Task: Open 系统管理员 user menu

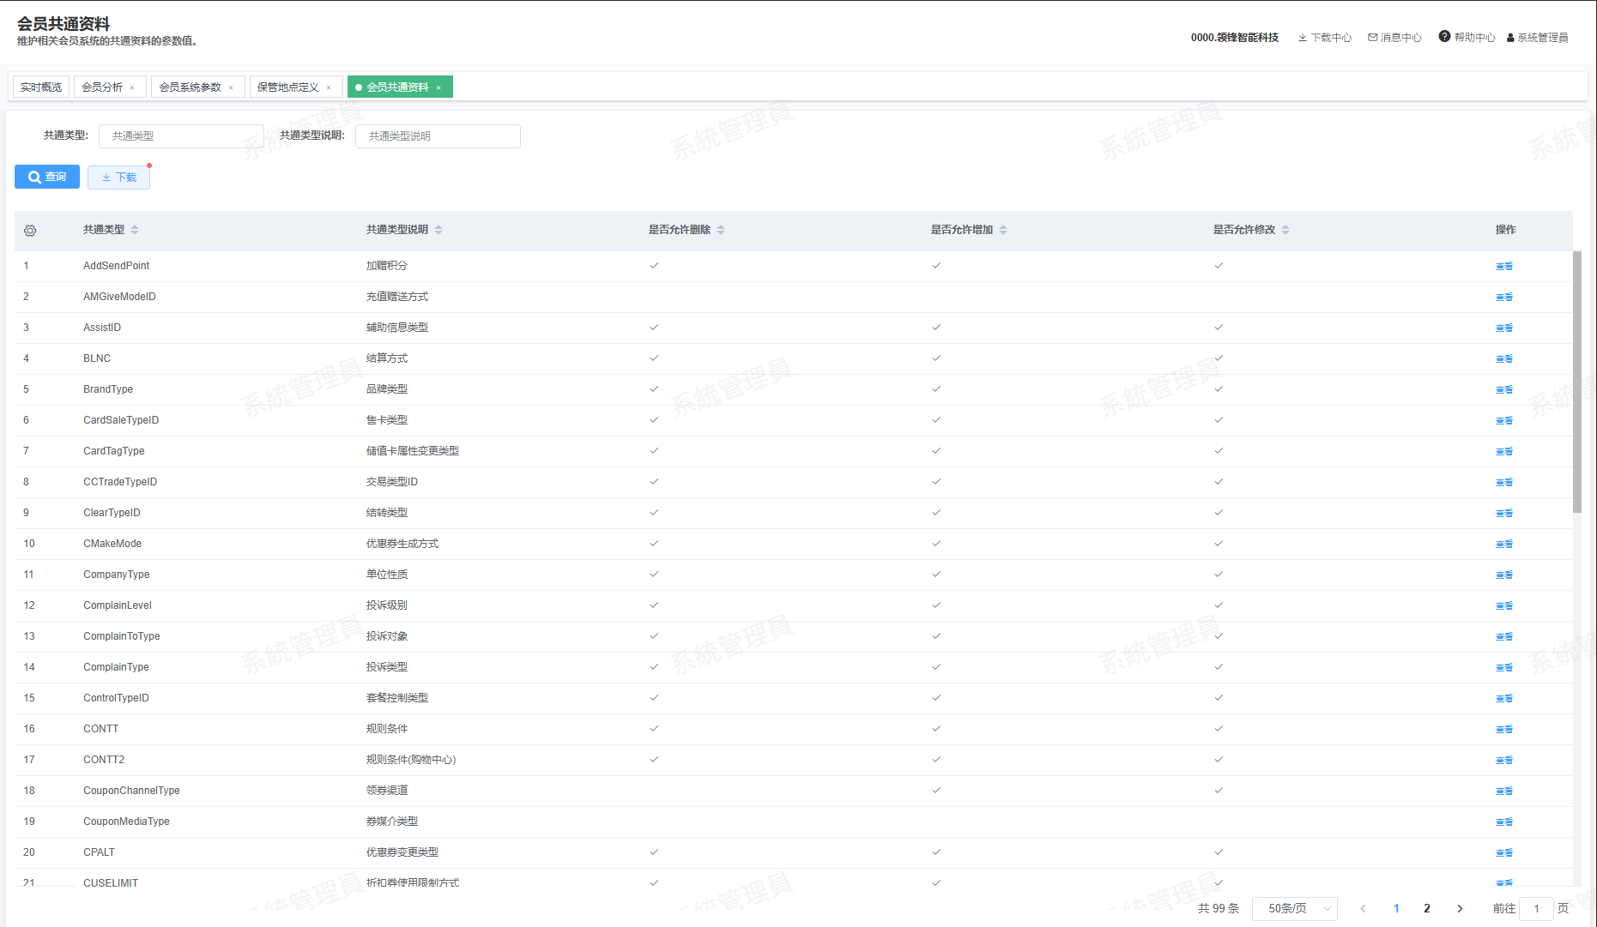Action: [1538, 38]
